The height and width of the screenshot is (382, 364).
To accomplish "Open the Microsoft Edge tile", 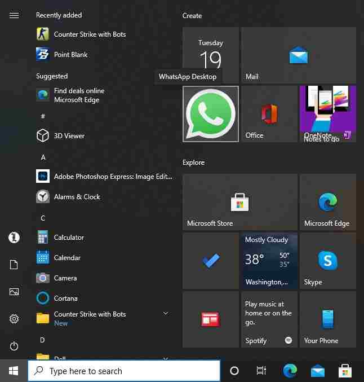I will coord(328,202).
